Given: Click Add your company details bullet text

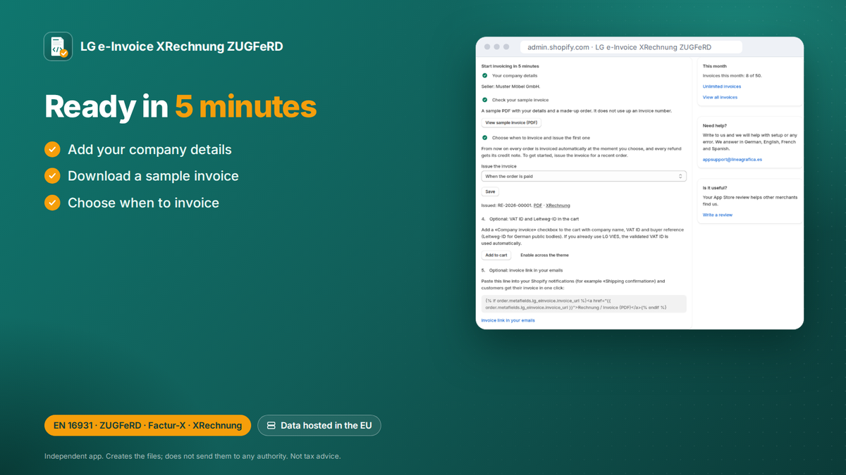Looking at the screenshot, I should pos(149,149).
